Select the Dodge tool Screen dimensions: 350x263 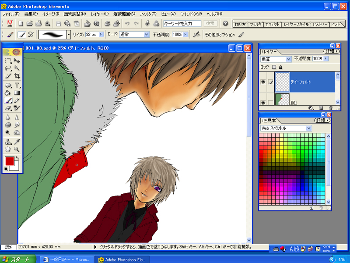(8, 132)
